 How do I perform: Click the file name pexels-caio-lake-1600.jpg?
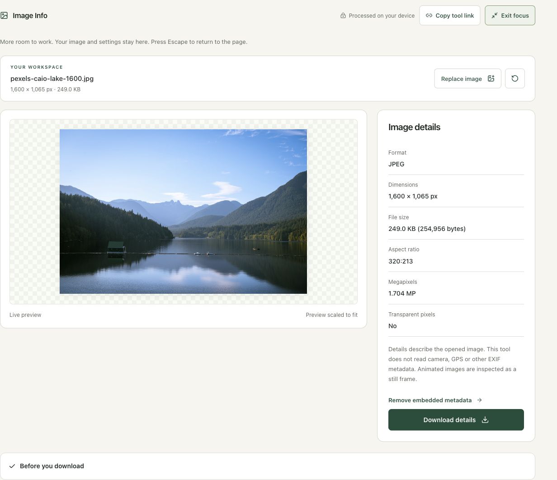tap(52, 78)
